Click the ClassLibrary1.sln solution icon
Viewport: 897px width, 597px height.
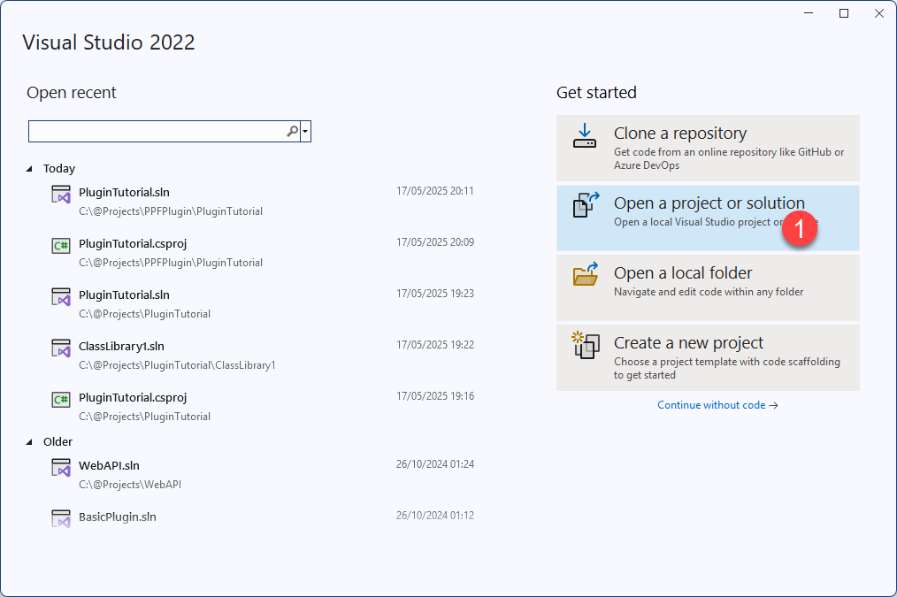tap(61, 348)
